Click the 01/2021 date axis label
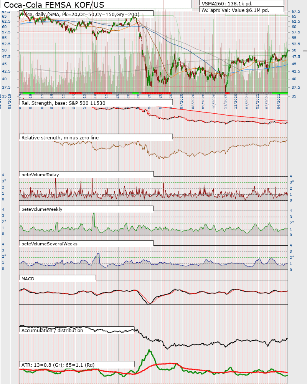This screenshot has height=384, width=307. [x=247, y=102]
